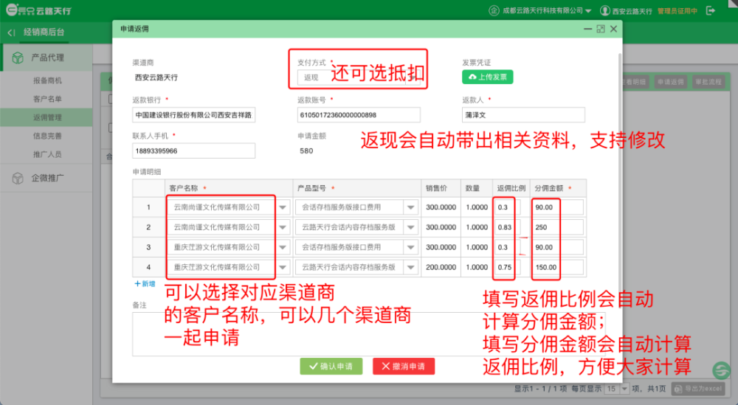738x405 pixels.
Task: Click 导出为excel button in background page
Action: pyautogui.click(x=698, y=389)
